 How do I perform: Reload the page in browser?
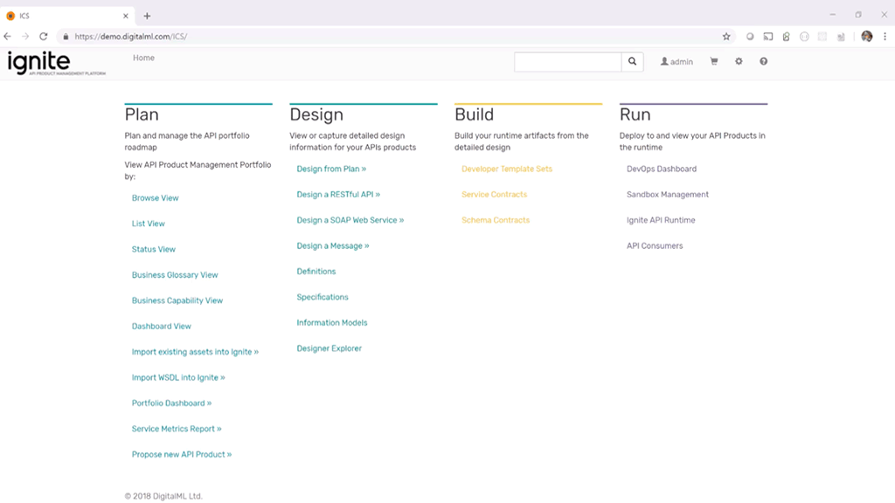[43, 37]
